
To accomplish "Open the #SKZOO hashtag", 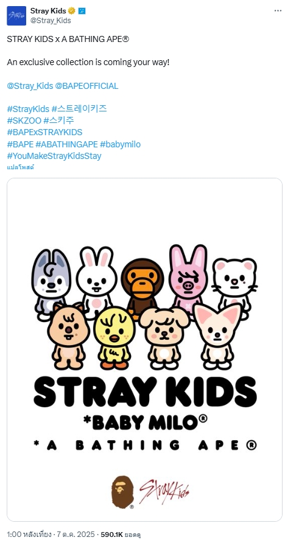I will click(24, 121).
